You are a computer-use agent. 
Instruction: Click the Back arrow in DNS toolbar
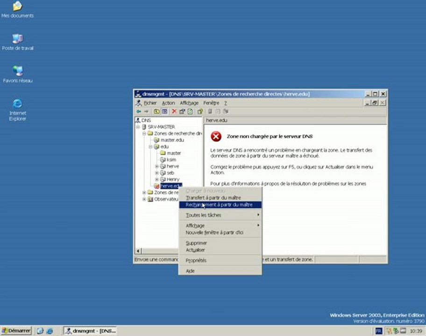pyautogui.click(x=139, y=112)
